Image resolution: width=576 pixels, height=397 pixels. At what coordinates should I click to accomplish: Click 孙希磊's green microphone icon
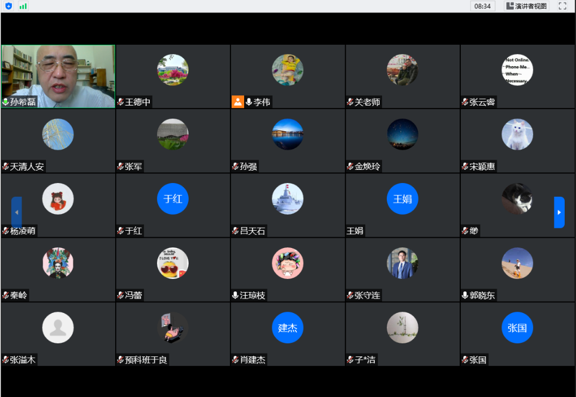coord(5,102)
